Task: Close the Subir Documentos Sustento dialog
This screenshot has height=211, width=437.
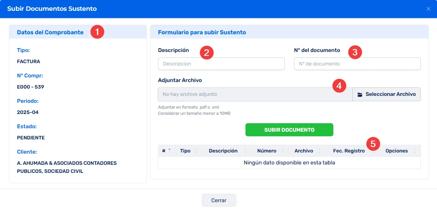Action: [428, 9]
